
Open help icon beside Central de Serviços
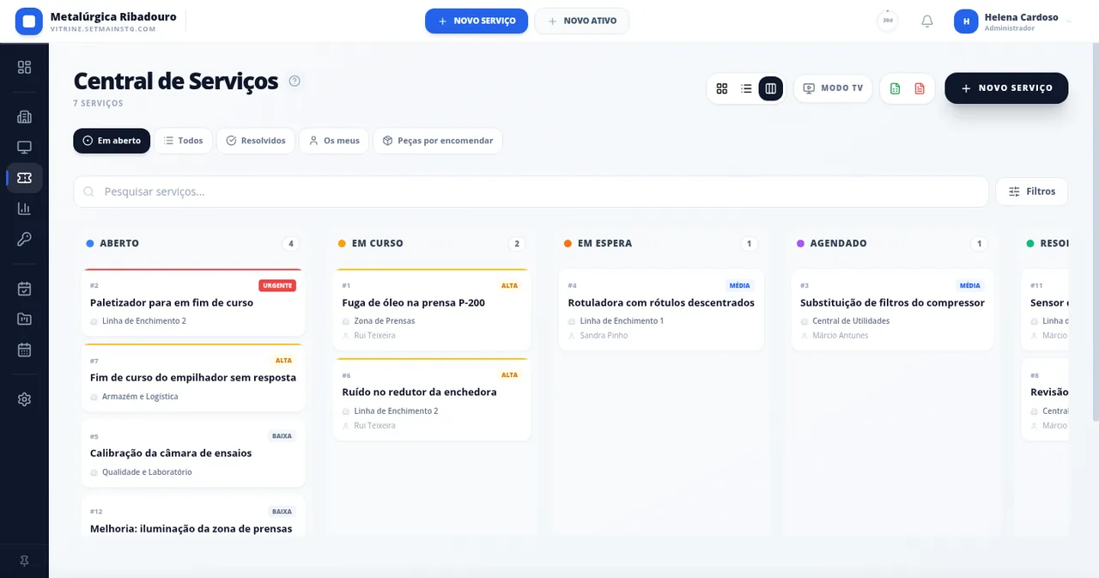click(x=294, y=81)
